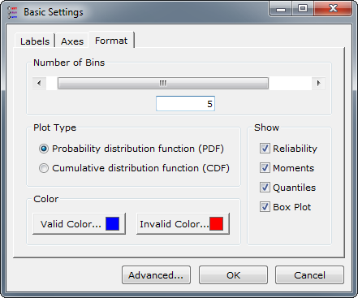358x298 pixels.
Task: Click the left arrow of bins scrollbar
Action: pos(39,83)
